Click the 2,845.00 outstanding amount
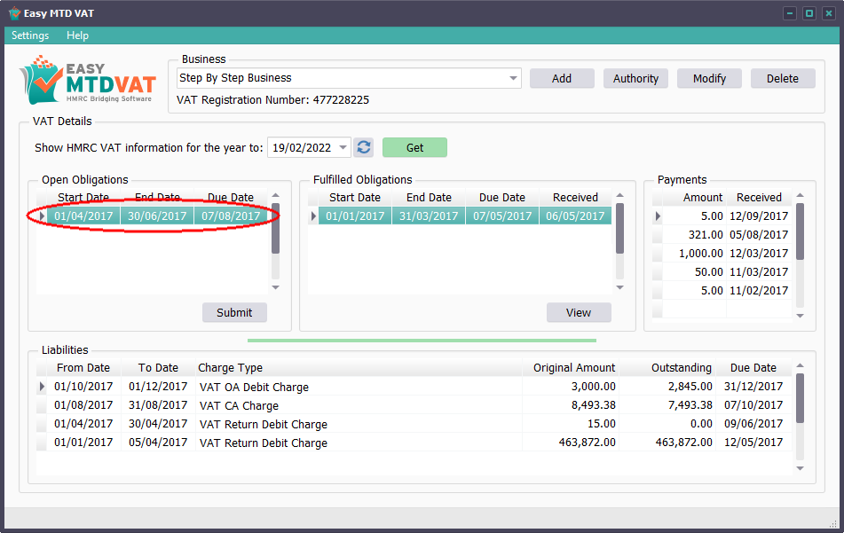This screenshot has width=844, height=533. [690, 387]
